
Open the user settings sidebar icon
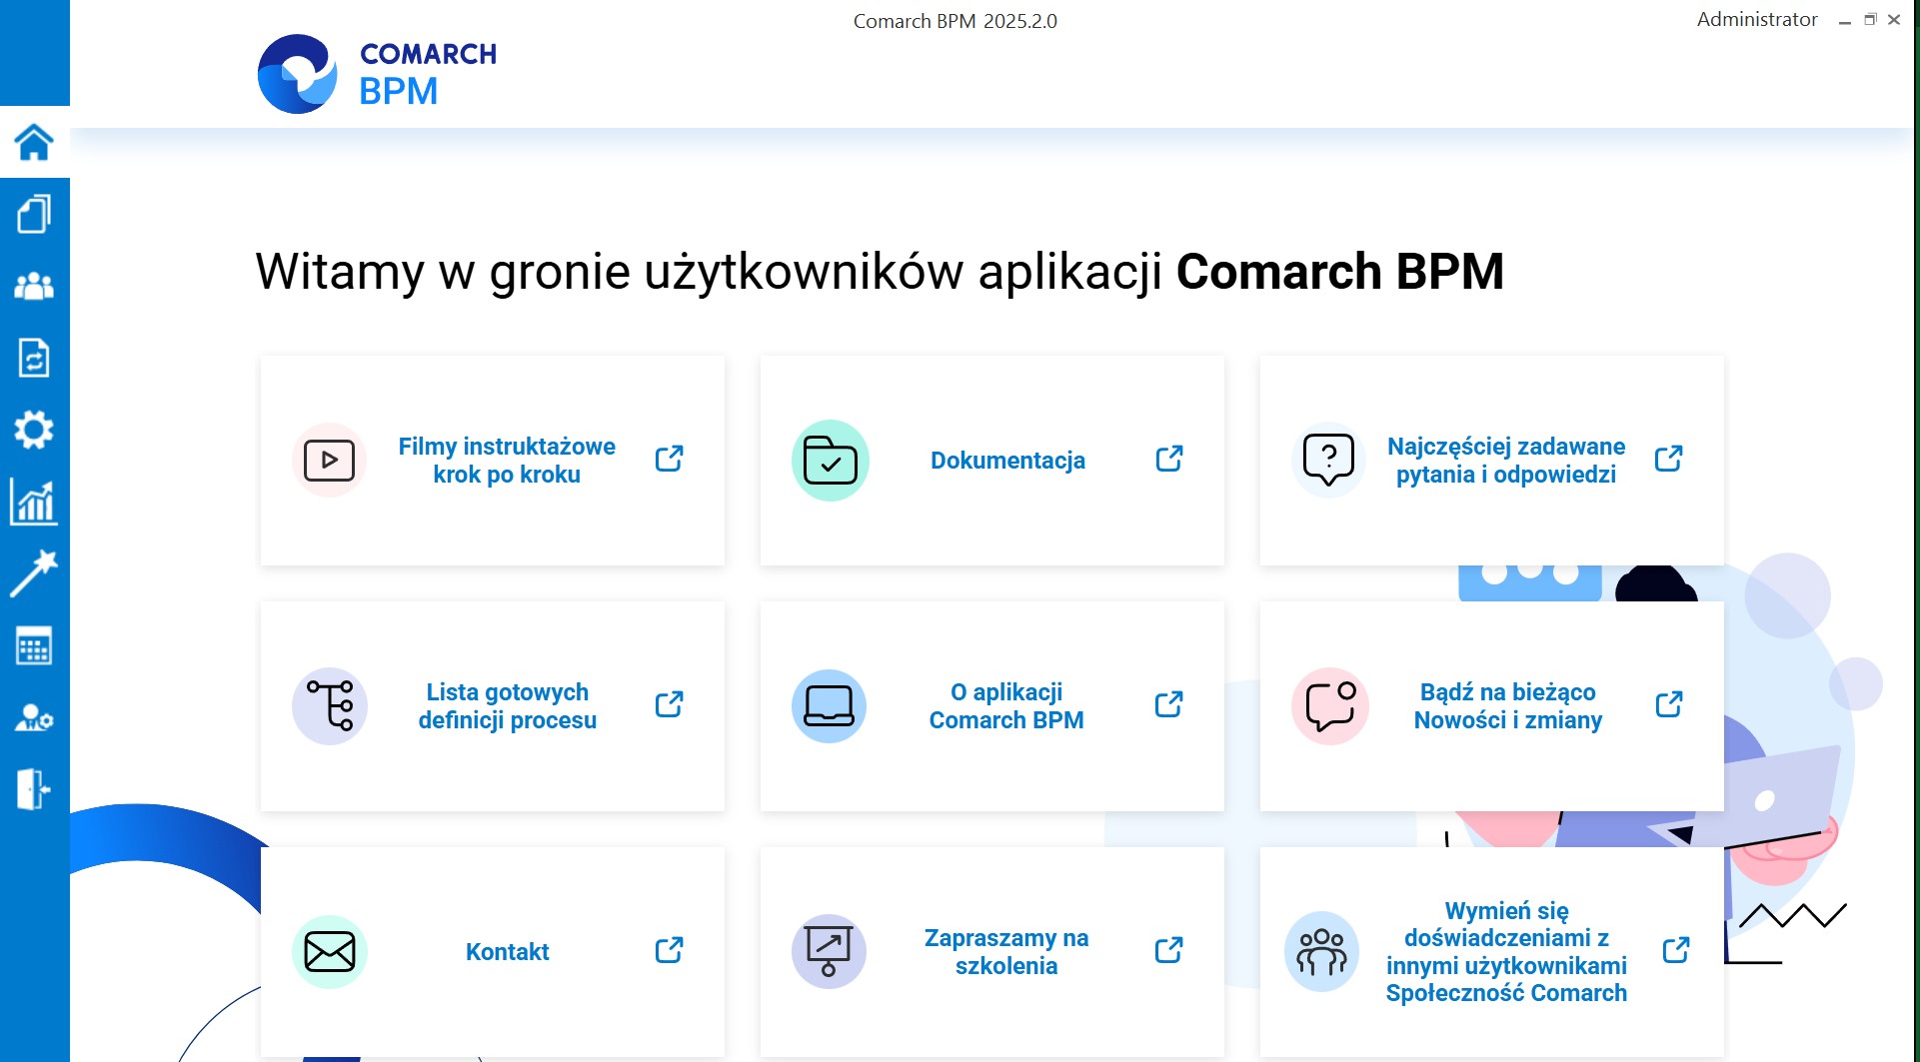(34, 718)
